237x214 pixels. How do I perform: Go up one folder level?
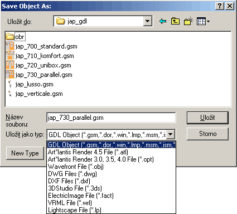[175, 21]
